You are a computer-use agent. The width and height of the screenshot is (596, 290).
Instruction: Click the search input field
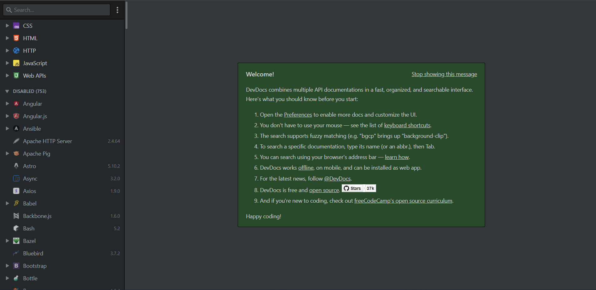coord(56,10)
